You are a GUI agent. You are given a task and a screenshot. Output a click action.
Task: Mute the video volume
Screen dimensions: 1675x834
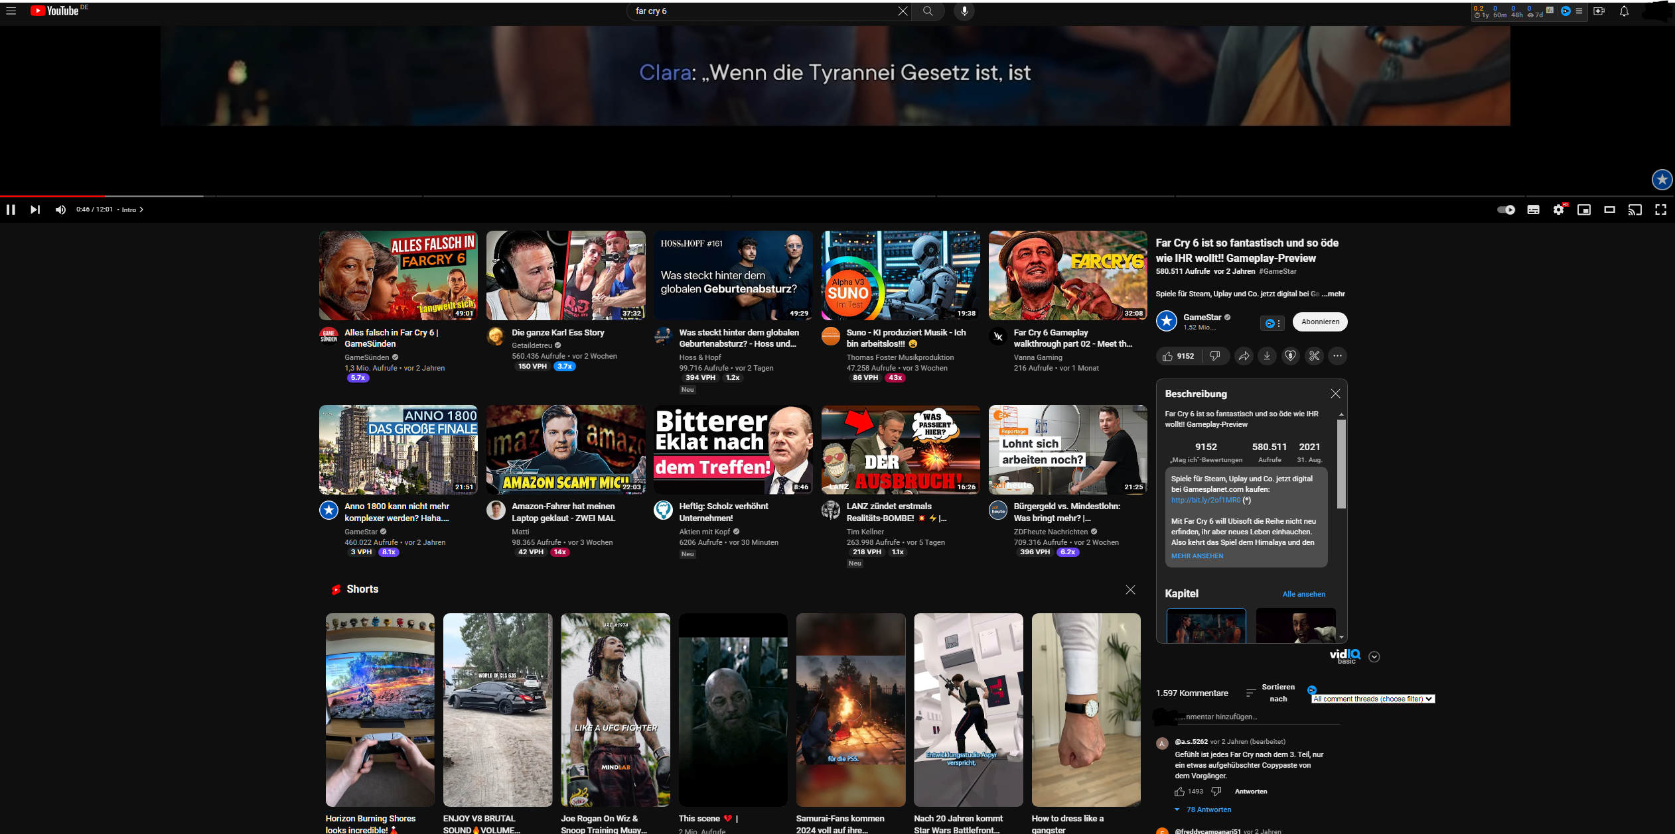point(60,209)
